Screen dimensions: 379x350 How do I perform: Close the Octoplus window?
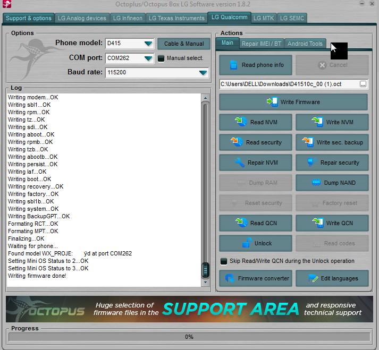[x=372, y=3]
